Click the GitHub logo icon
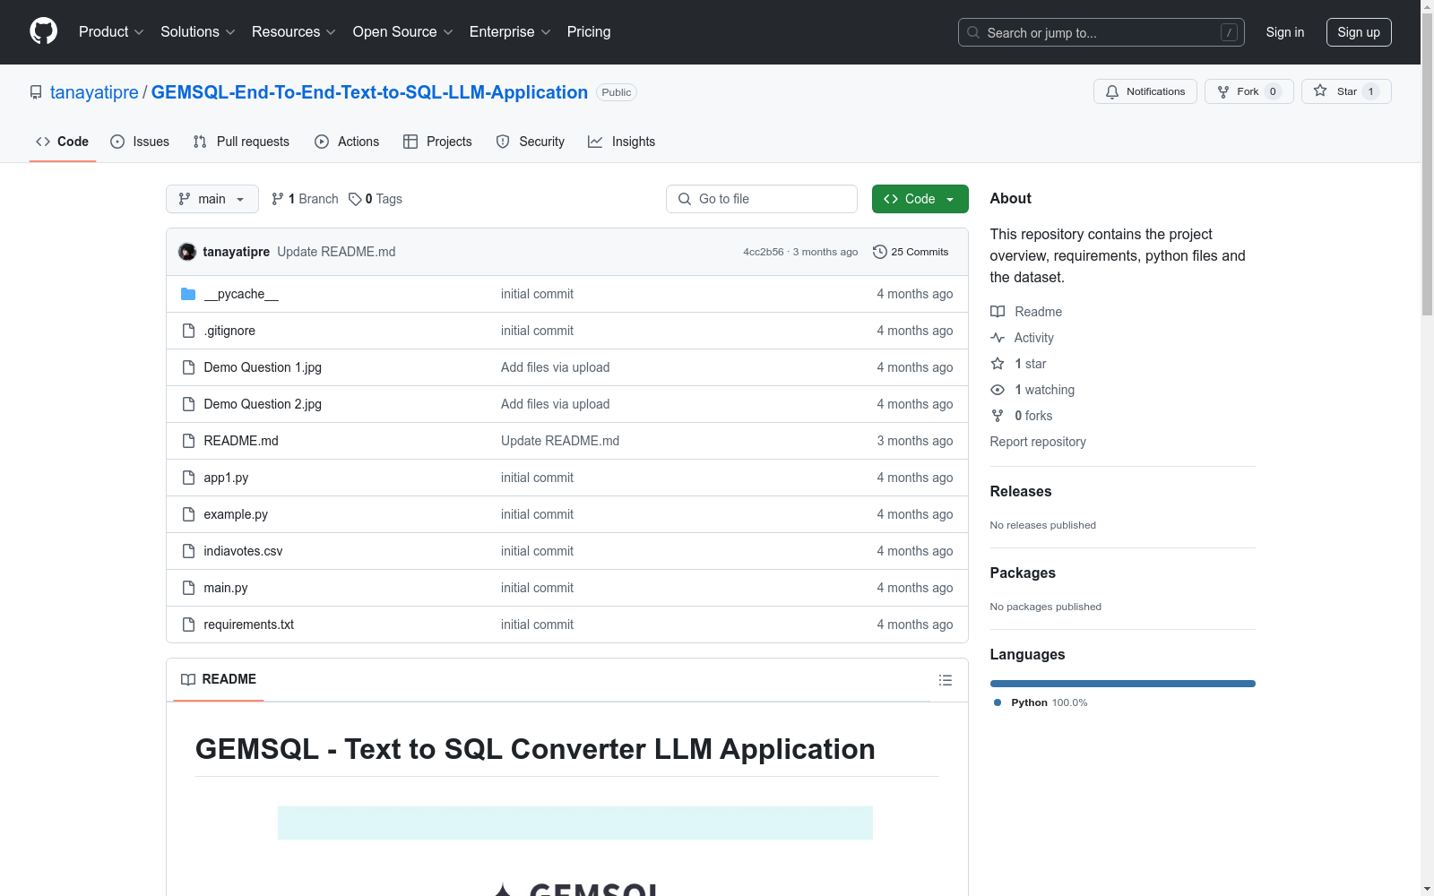The width and height of the screenshot is (1434, 896). click(43, 31)
